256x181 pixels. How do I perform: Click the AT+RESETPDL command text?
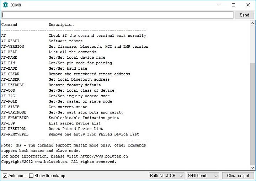14,129
